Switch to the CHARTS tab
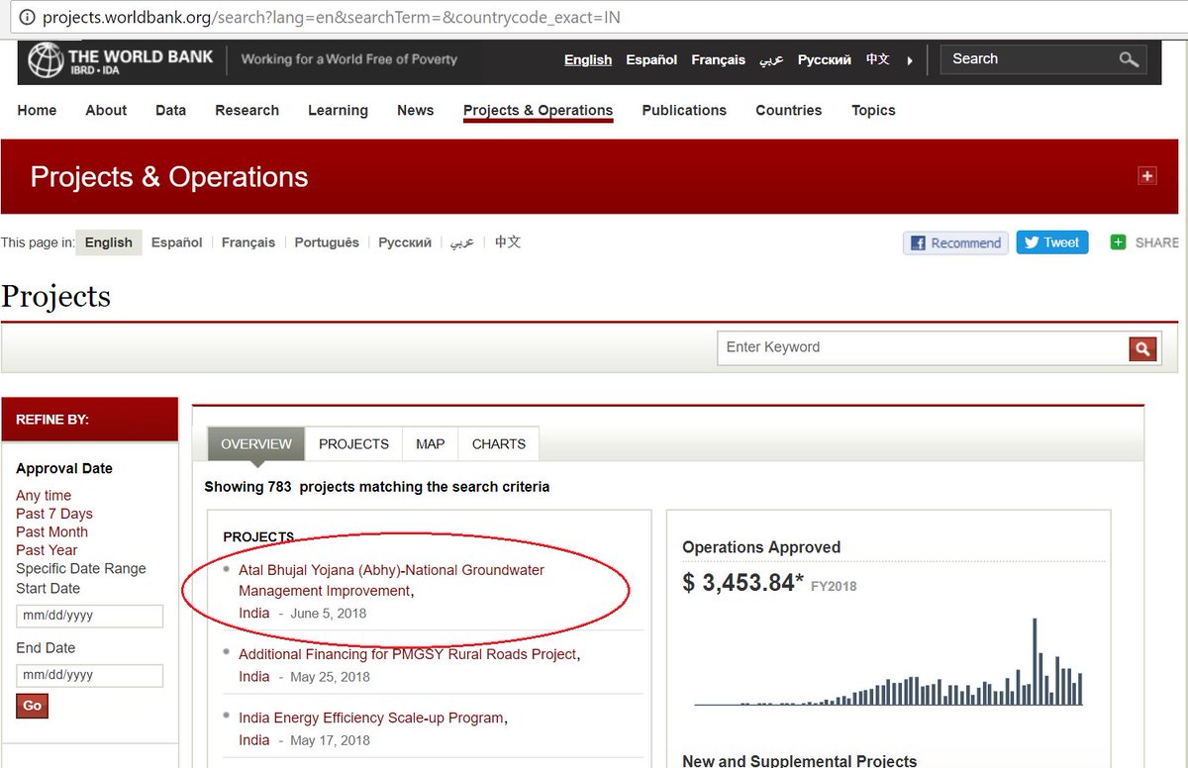This screenshot has width=1188, height=768. point(499,444)
